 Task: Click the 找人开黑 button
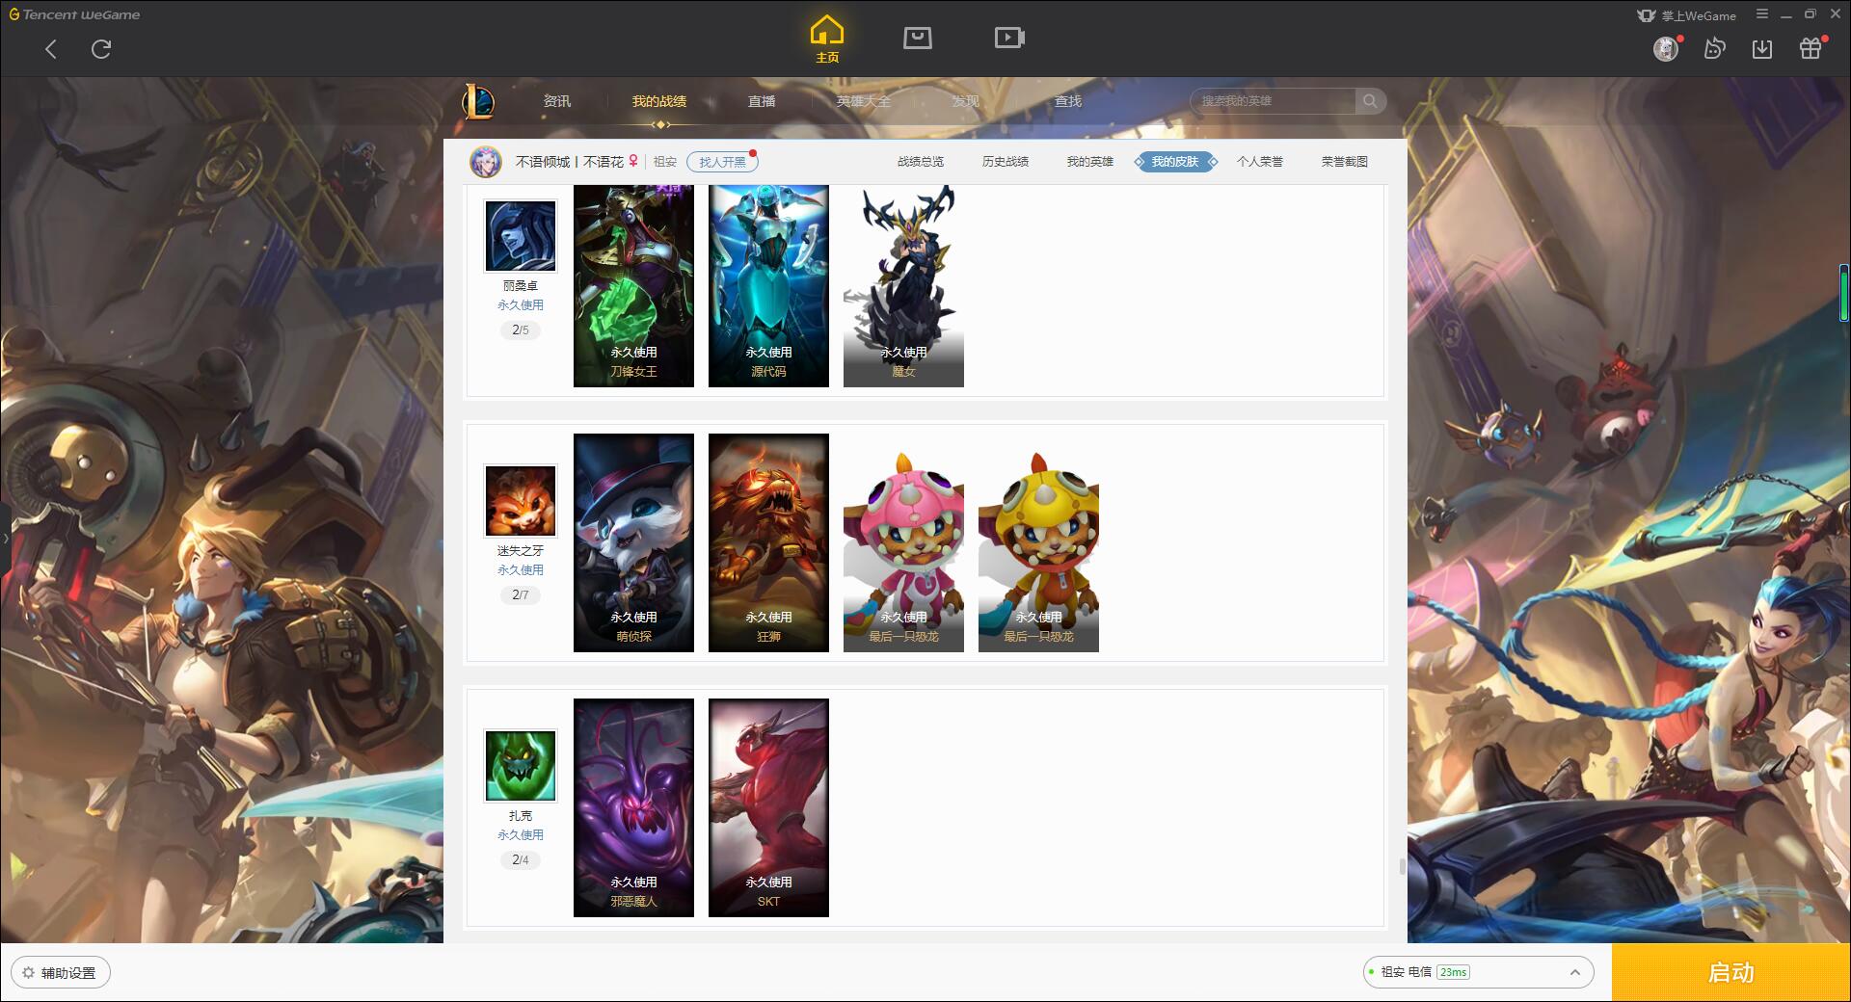point(722,162)
